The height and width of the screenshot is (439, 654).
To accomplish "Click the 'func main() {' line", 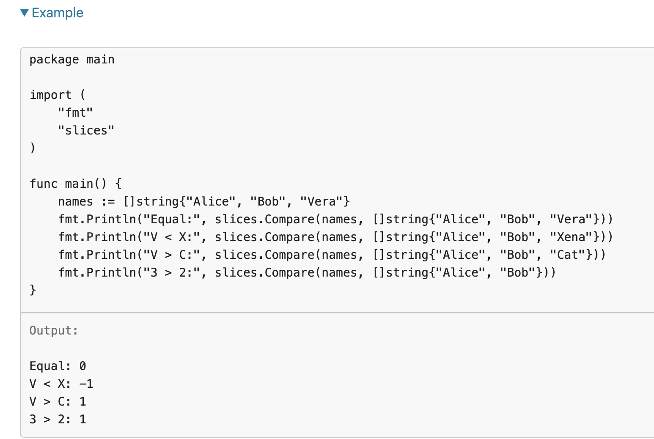I will tap(75, 184).
